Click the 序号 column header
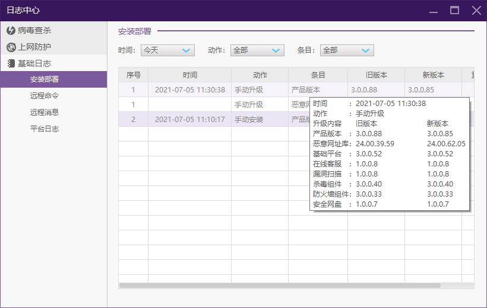The width and height of the screenshot is (487, 308). tap(133, 75)
